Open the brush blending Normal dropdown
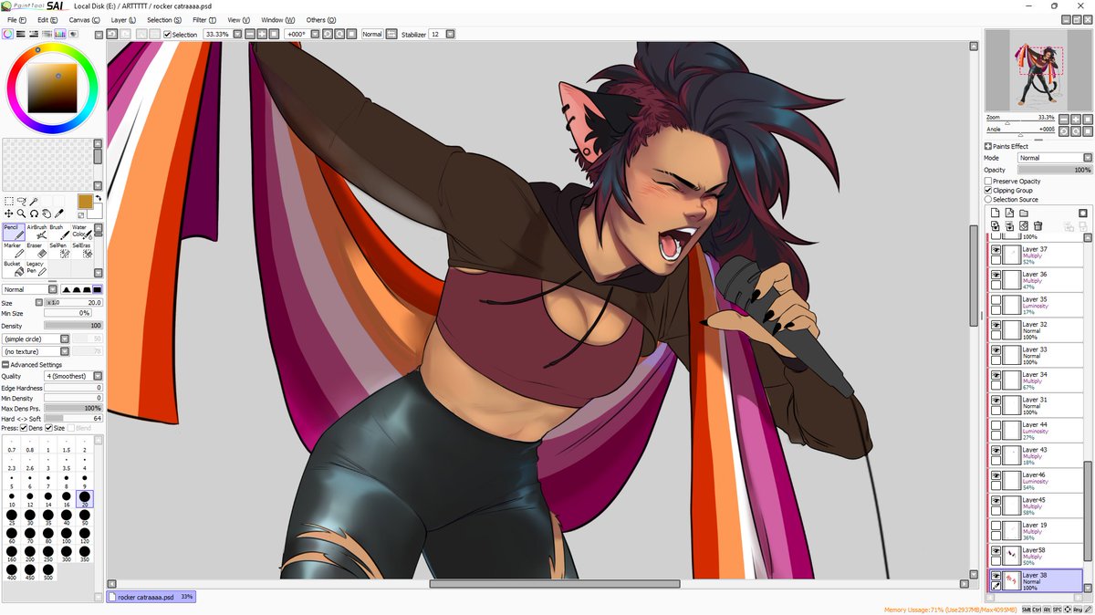 (x=51, y=289)
